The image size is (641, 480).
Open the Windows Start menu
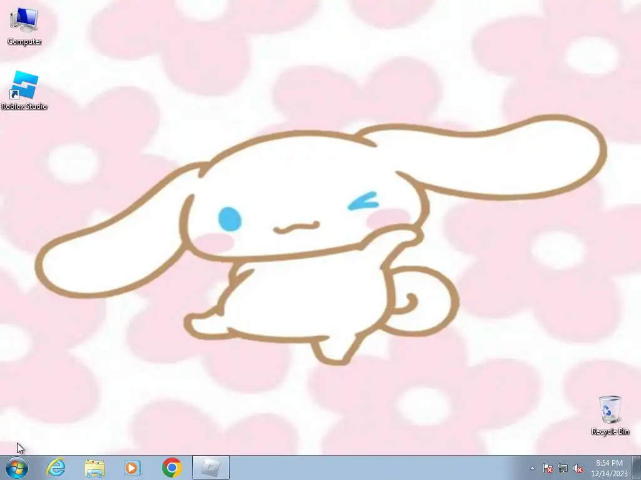(x=17, y=467)
